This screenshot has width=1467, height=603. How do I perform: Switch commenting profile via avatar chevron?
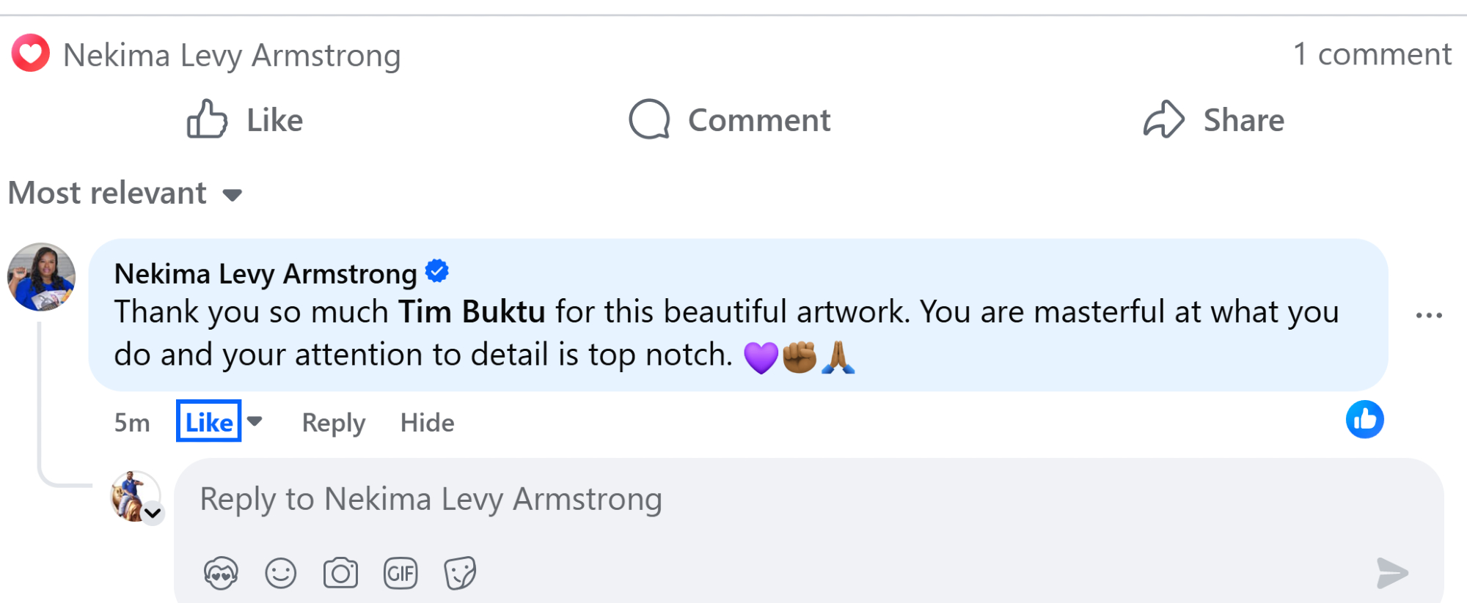point(153,513)
